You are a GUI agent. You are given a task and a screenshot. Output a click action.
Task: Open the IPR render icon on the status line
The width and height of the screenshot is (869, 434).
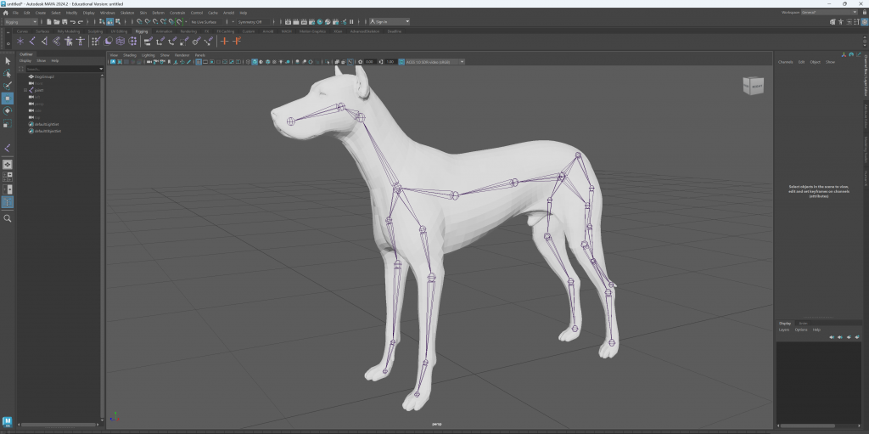pyautogui.click(x=304, y=21)
